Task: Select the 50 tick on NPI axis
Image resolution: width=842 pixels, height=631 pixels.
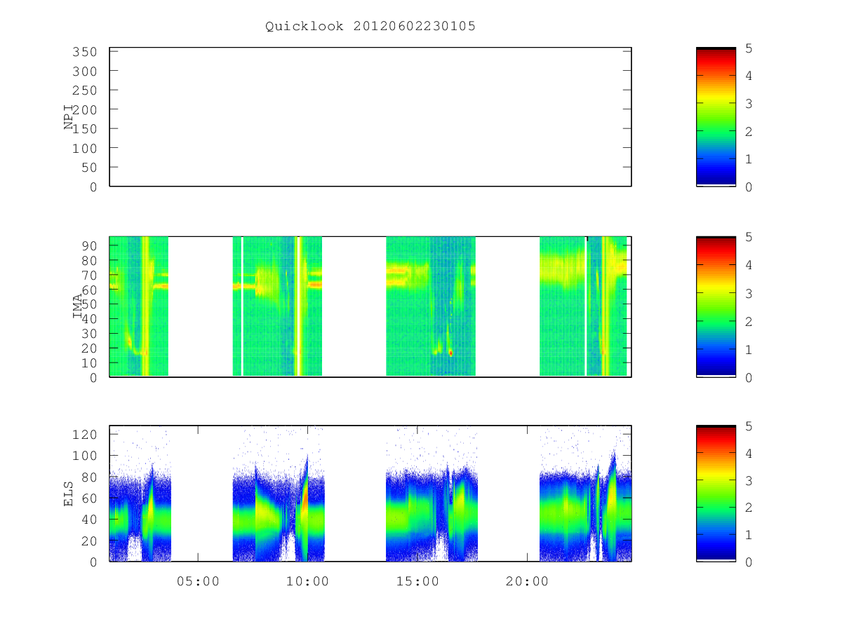Action: click(x=88, y=168)
